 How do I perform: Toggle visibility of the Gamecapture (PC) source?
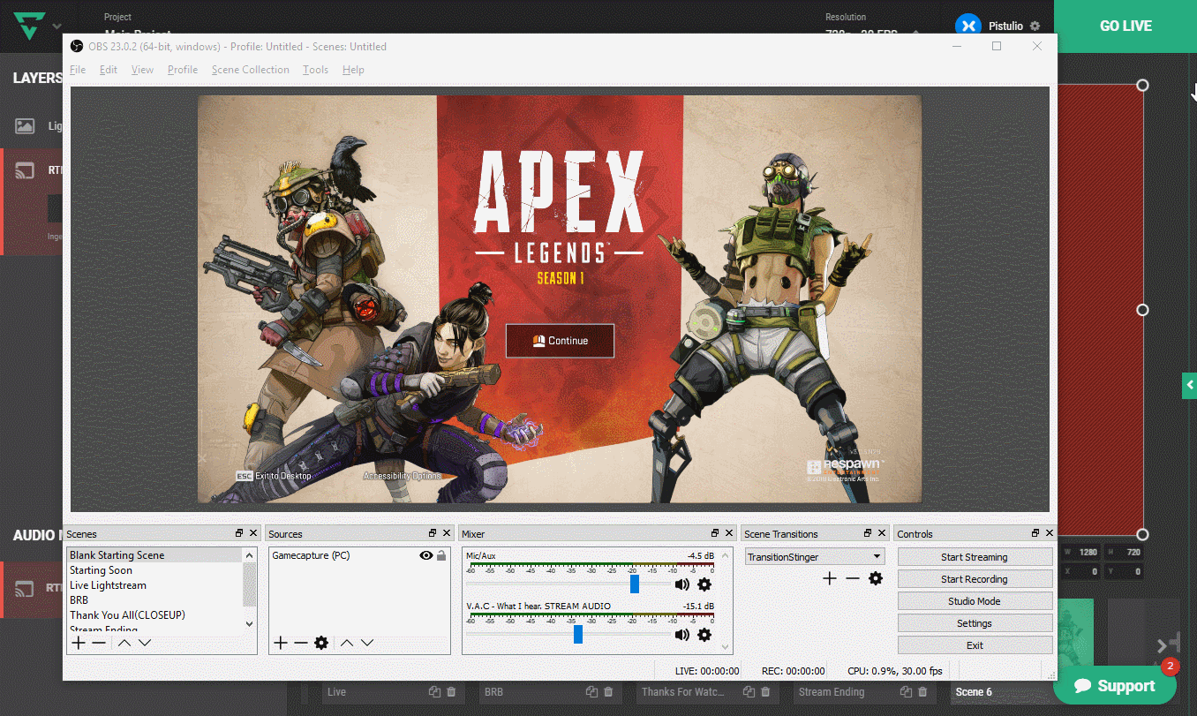(x=426, y=555)
